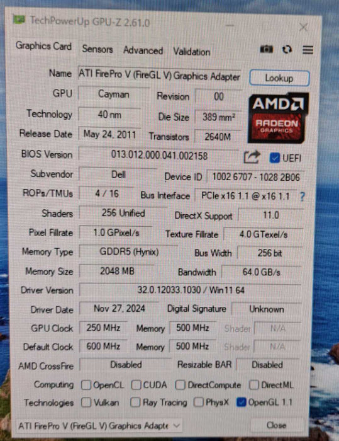Click the Subvendor value Dell
The height and width of the screenshot is (441, 339).
point(118,175)
